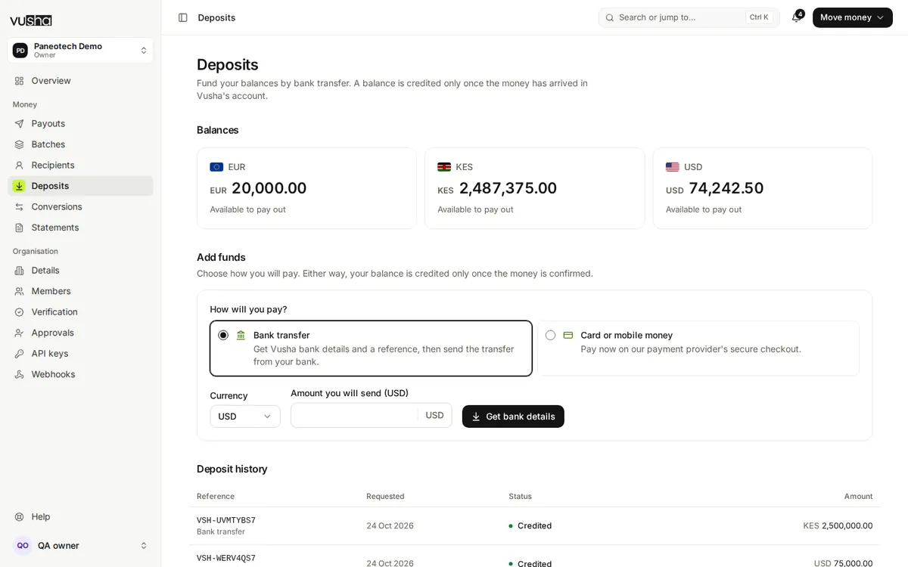Image resolution: width=908 pixels, height=567 pixels.
Task: Click the Amount column header
Action: [x=858, y=497]
